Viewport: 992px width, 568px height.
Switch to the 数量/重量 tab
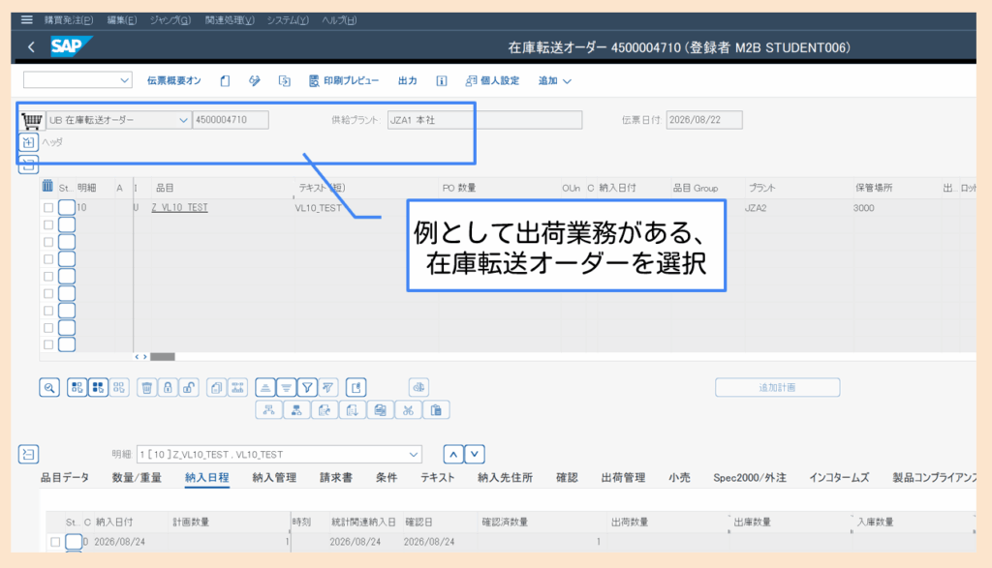tap(137, 478)
